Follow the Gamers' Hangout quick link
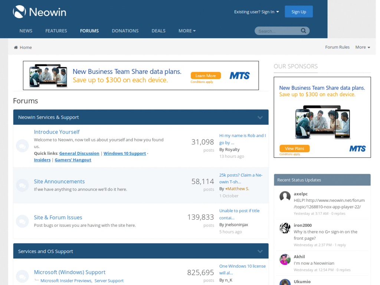Screen dimensions: 380x285 pyautogui.click(x=73, y=160)
